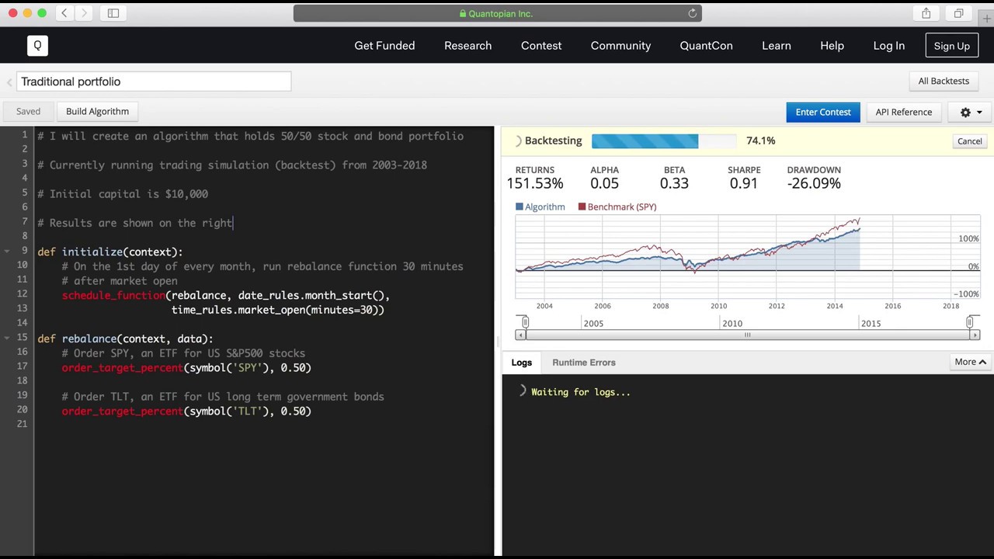Toggle Safari's sidebar button

pyautogui.click(x=113, y=13)
